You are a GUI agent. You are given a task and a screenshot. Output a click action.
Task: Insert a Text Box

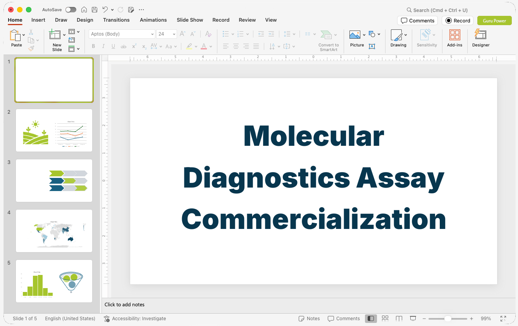pos(372,46)
